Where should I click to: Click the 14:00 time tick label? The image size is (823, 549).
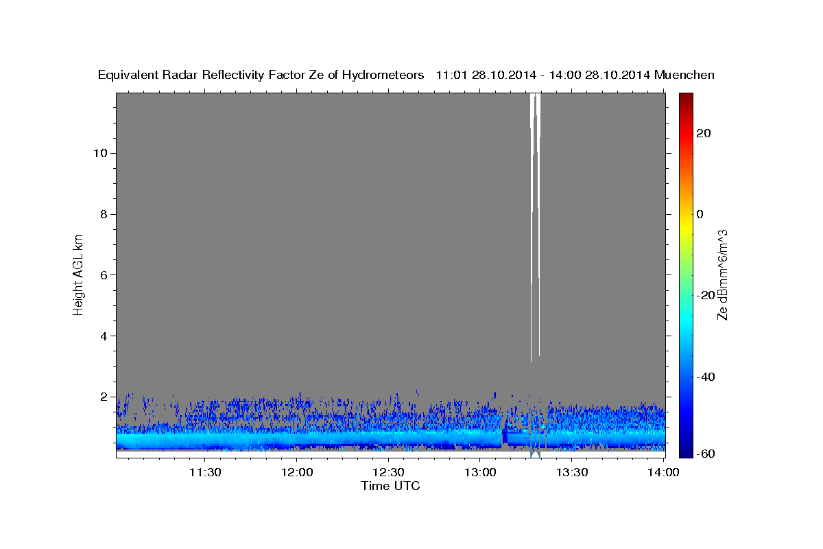663,472
